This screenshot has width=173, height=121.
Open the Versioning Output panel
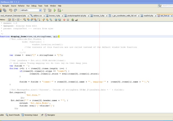[30, 115]
